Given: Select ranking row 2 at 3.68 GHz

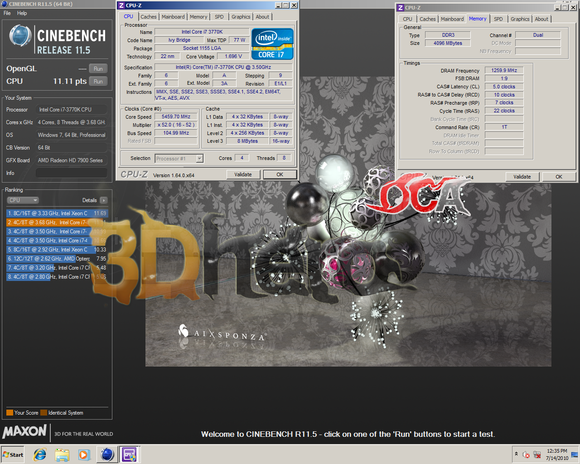Looking at the screenshot, I should (57, 222).
